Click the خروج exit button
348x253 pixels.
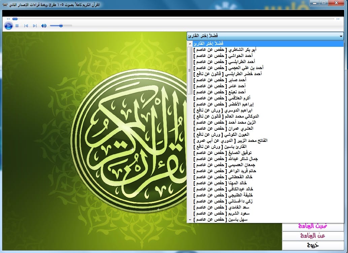(x=313, y=245)
